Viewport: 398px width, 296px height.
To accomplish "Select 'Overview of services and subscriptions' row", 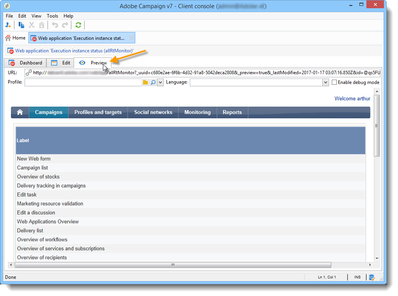I will click(191, 249).
